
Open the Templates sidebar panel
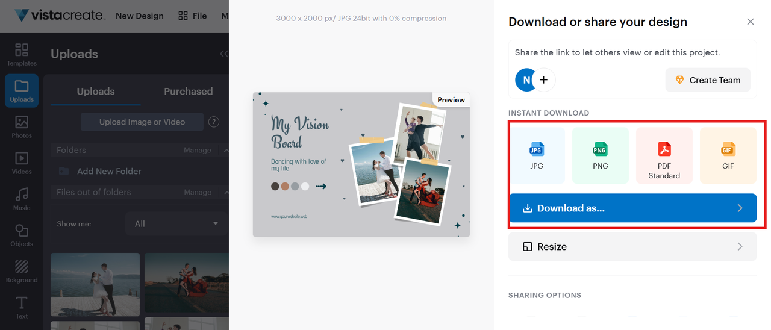(x=22, y=54)
